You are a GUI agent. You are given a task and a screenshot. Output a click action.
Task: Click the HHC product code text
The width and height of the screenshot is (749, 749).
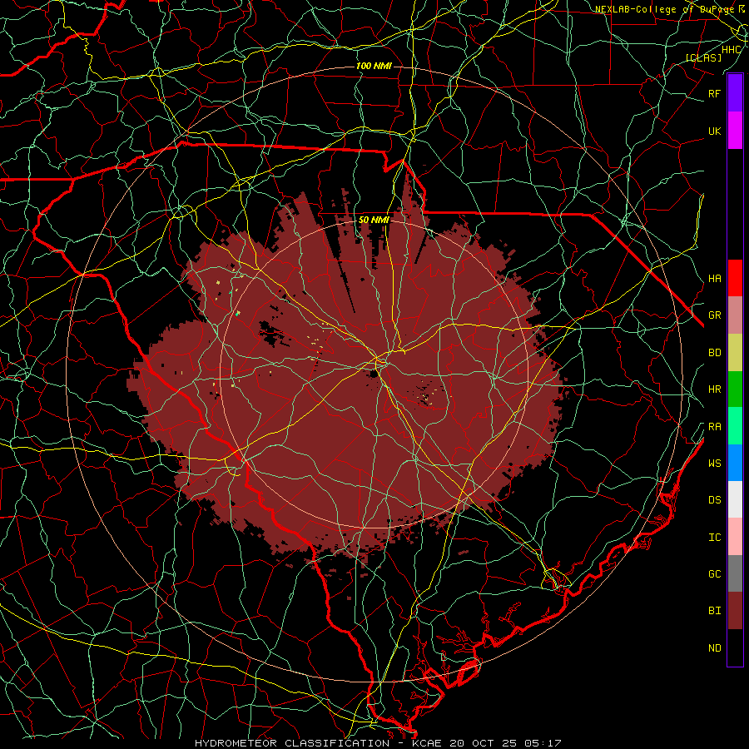(732, 50)
